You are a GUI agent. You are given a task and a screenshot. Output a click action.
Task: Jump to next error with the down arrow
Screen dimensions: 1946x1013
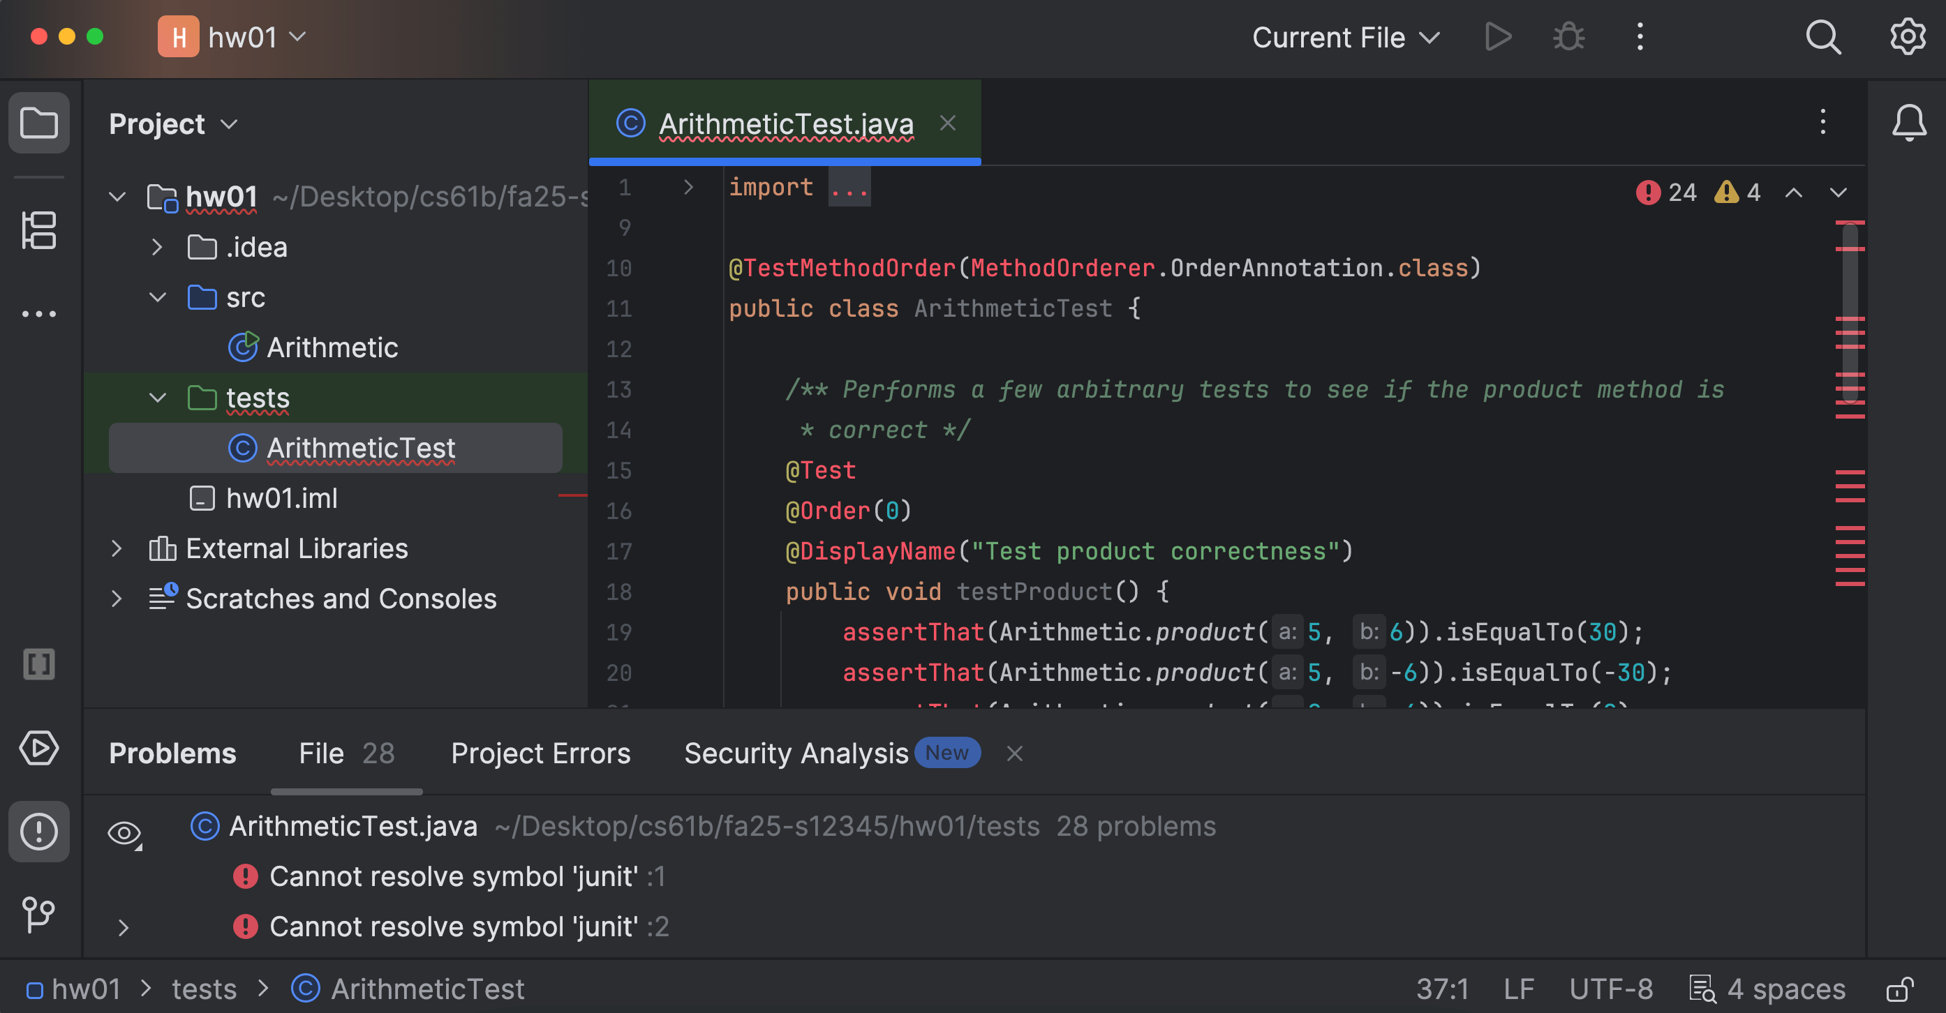point(1839,193)
